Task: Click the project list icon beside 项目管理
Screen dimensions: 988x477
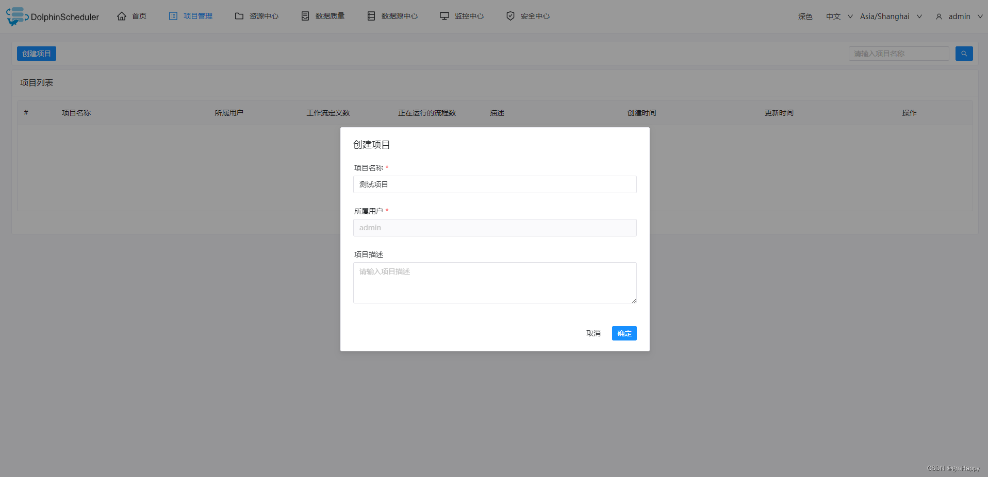Action: pyautogui.click(x=173, y=16)
